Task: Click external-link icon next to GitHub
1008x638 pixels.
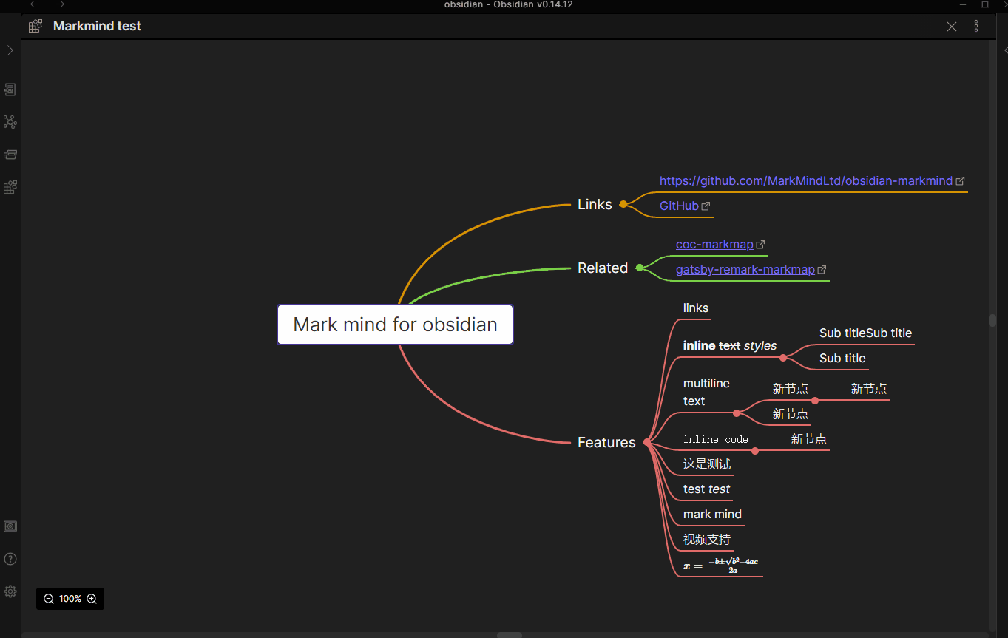Action: tap(706, 206)
